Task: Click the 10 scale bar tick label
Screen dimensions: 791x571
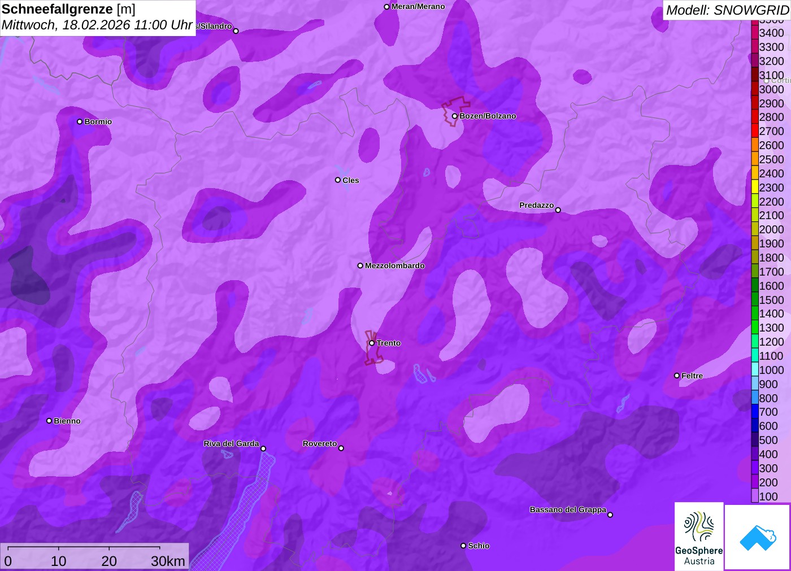Action: click(58, 561)
